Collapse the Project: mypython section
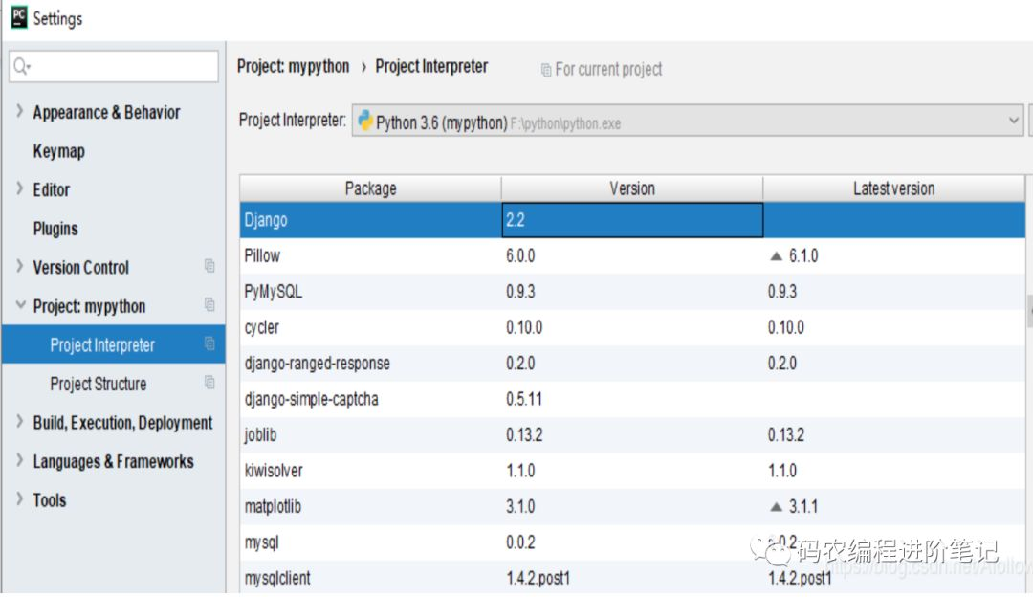Screen dimensions: 1033x597 pyautogui.click(x=20, y=306)
